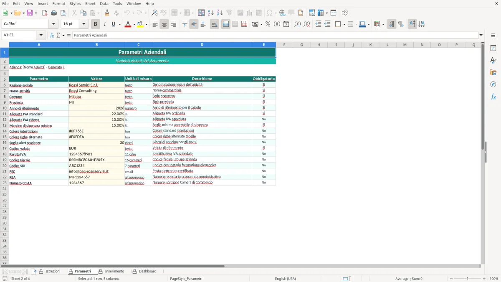Click the Open folder icon
The width and height of the screenshot is (501, 282).
(17, 13)
